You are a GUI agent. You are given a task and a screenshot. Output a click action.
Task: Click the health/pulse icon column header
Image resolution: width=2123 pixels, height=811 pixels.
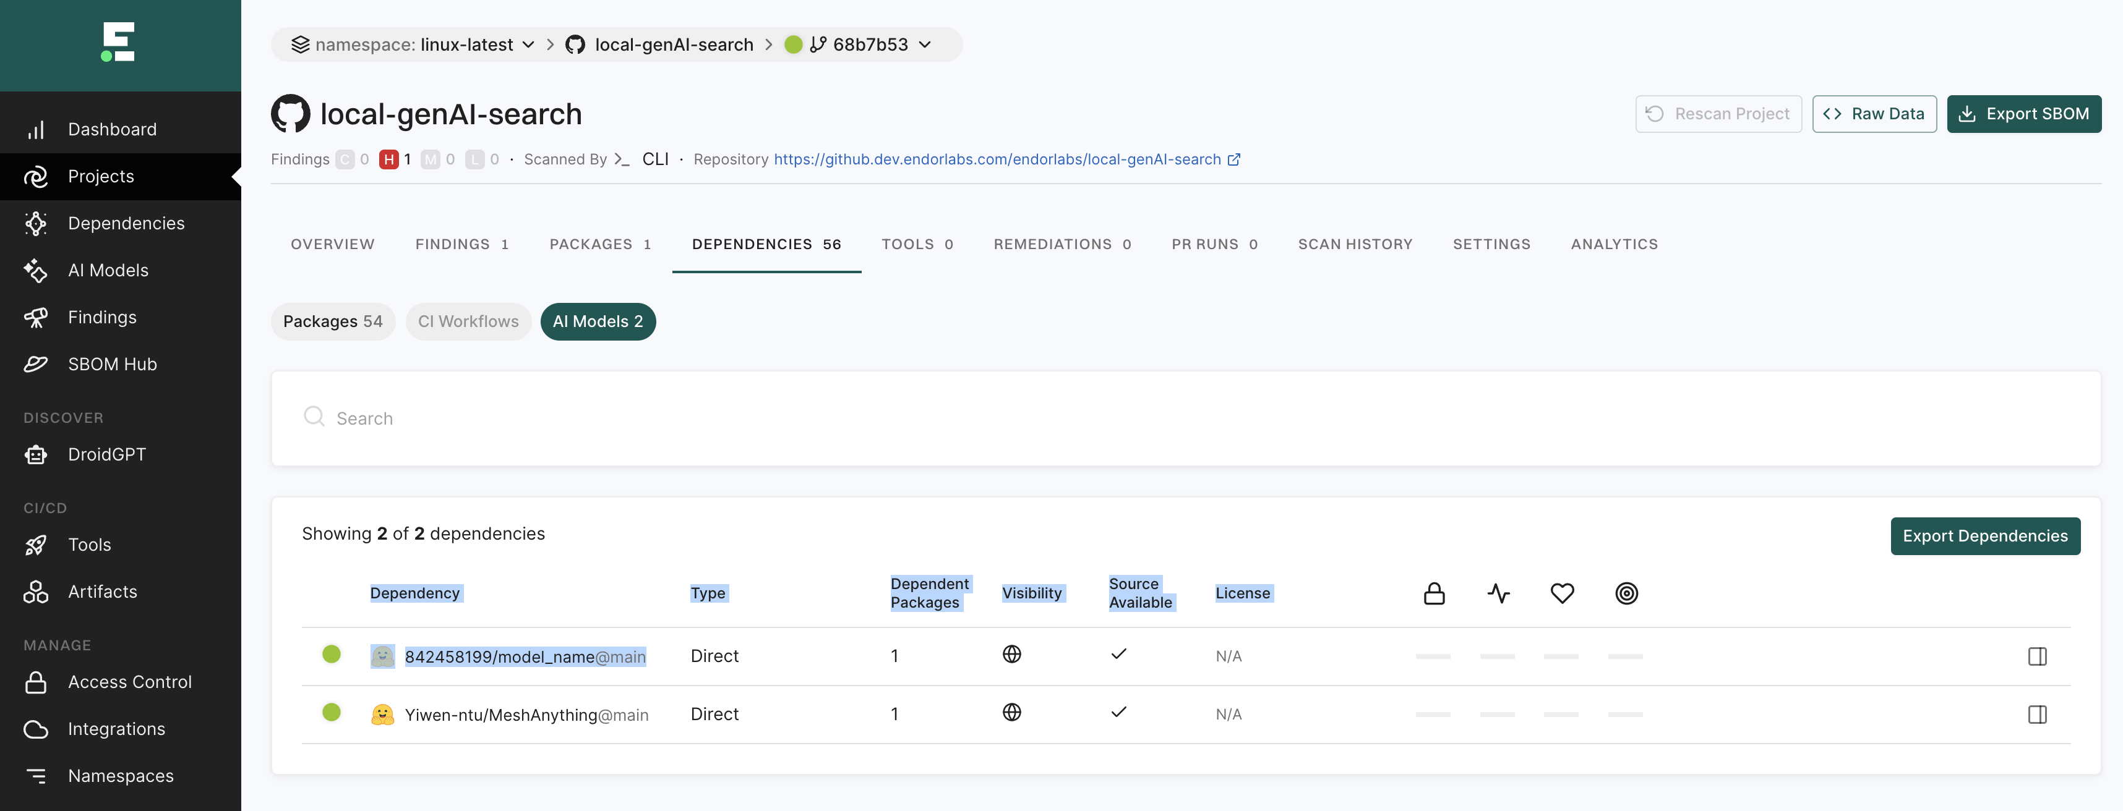pos(1496,593)
